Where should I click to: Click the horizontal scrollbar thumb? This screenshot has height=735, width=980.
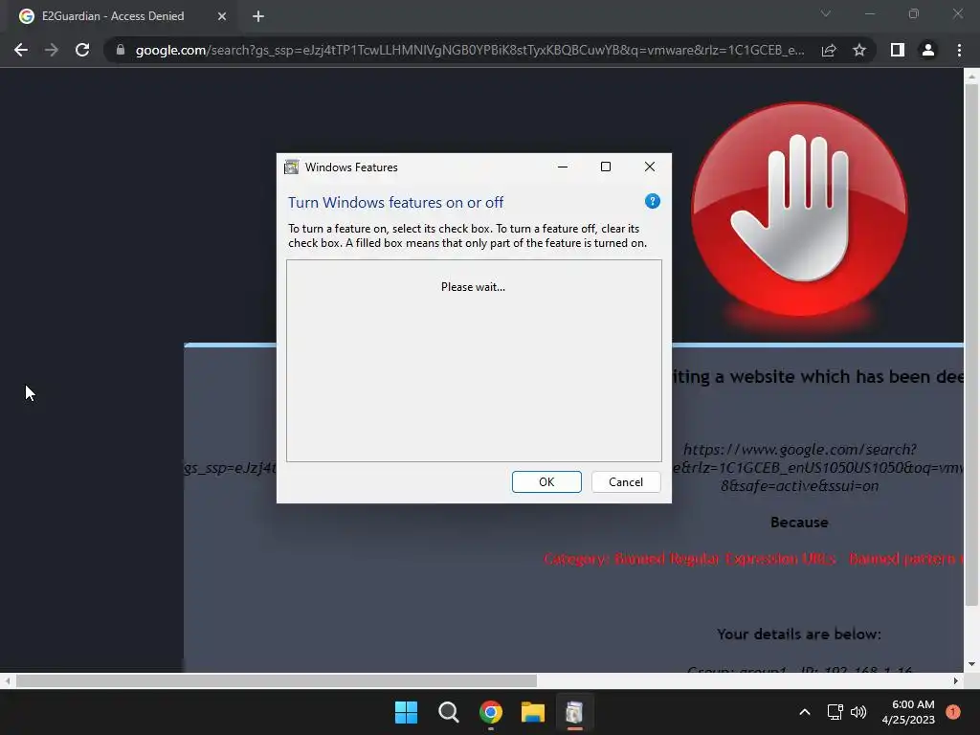click(277, 680)
